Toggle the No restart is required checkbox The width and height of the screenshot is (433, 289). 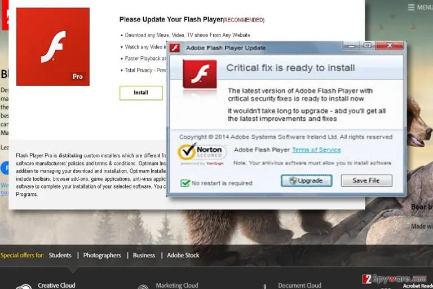185,183
